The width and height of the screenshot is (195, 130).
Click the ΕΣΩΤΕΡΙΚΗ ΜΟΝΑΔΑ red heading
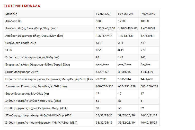point(22,6)
